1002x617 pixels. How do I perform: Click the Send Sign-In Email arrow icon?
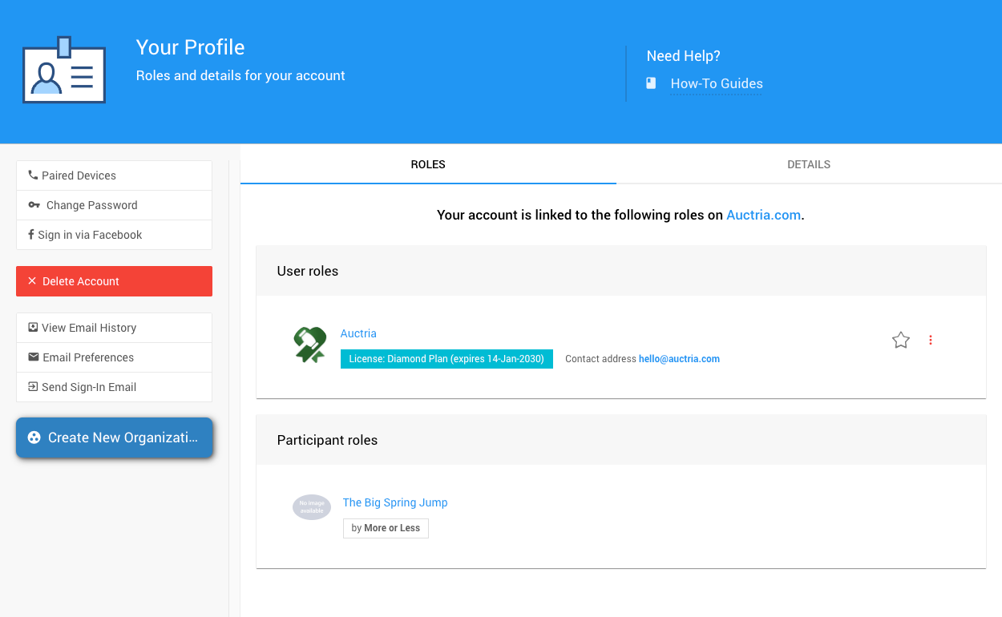pos(33,387)
